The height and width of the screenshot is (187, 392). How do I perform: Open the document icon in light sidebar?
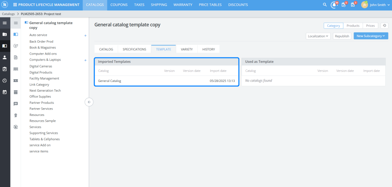click(16, 57)
